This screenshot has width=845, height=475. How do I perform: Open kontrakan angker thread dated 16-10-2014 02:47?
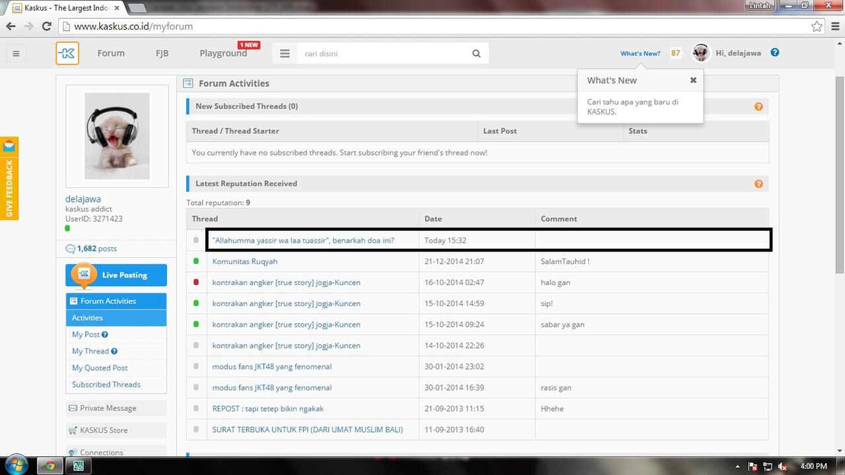click(287, 282)
